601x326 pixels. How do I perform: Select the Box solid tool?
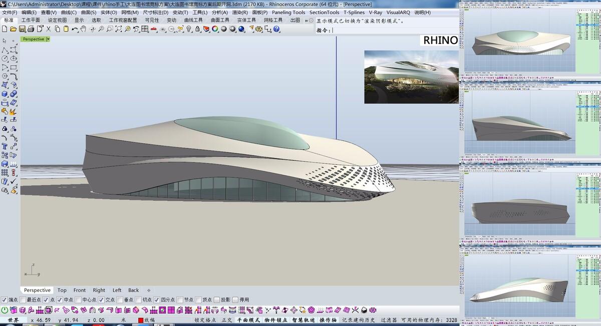click(5, 94)
